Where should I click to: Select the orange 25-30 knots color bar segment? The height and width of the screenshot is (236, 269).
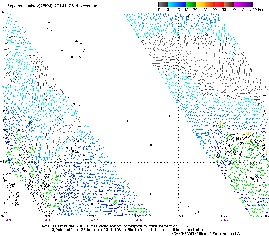[210, 4]
